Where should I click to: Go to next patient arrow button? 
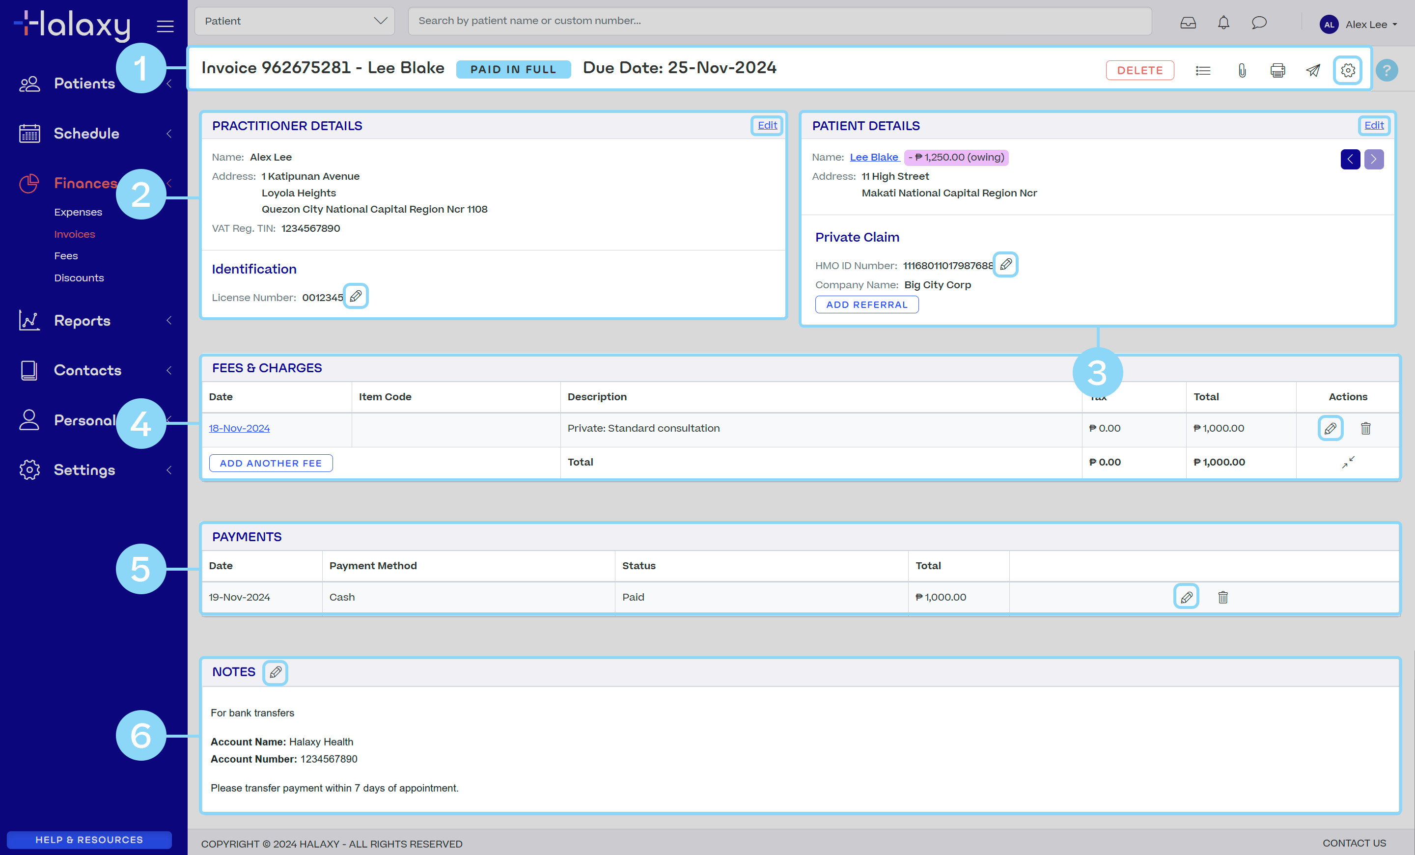click(1374, 159)
